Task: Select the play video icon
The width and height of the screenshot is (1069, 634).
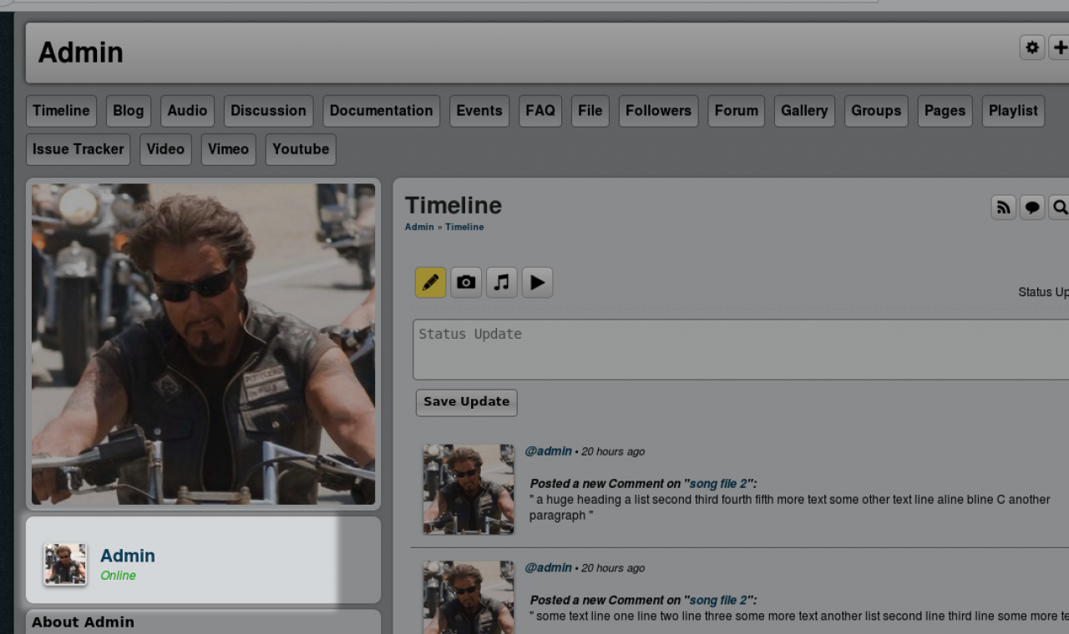Action: pyautogui.click(x=537, y=283)
